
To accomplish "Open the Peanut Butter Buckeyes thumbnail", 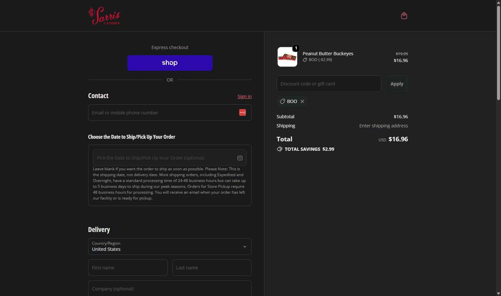I will [287, 57].
